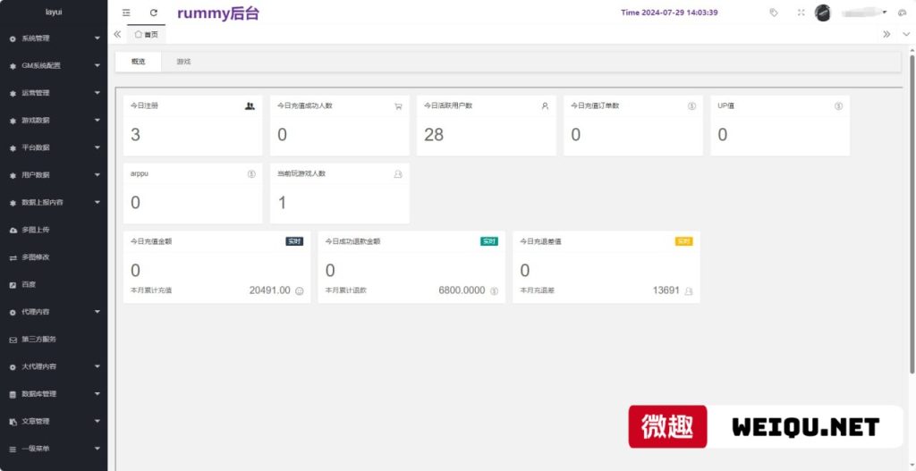The image size is (916, 471).
Task: Select the 首页 home tab
Action: [146, 34]
